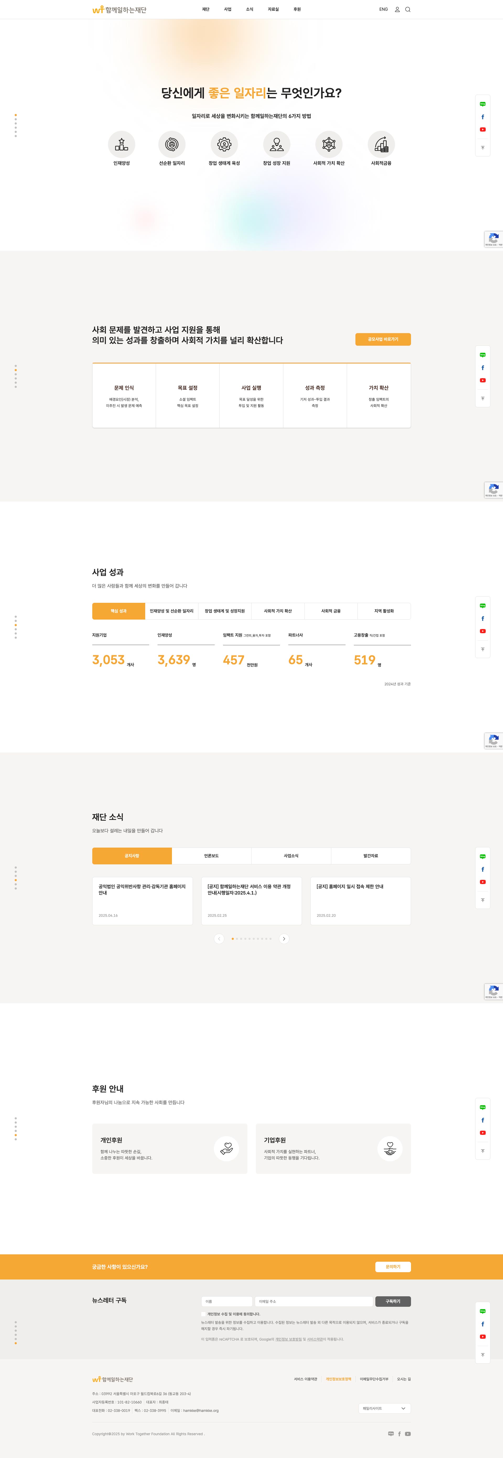503x1458 pixels.
Task: Focus the 이메일 주소 newsletter input field
Action: (x=314, y=1301)
